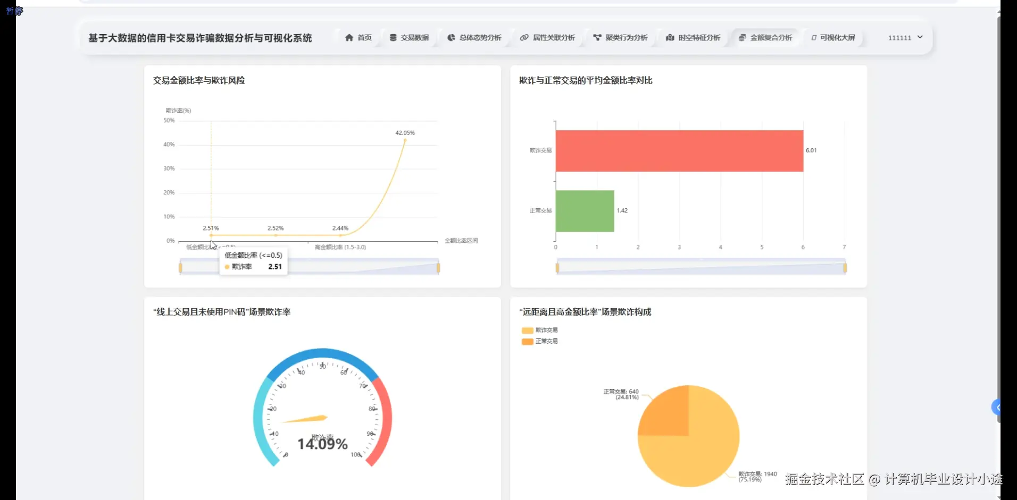Viewport: 1017px width, 500px height.
Task: Click the 暂停 label at top-left corner
Action: point(14,11)
